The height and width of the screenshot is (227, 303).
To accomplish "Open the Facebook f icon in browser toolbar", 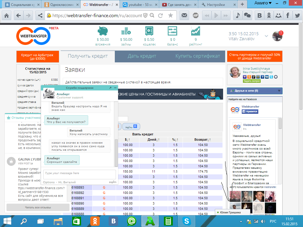I will point(288,15).
